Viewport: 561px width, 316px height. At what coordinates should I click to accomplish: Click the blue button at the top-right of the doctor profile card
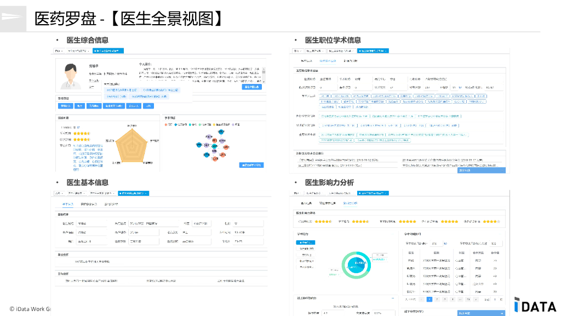pos(251,88)
